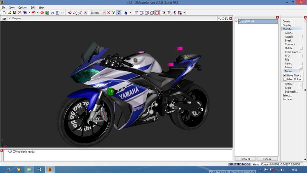The height and width of the screenshot is (173, 307).
Task: Open the dropdown arrow at the toolbar's right end
Action: click(184, 13)
